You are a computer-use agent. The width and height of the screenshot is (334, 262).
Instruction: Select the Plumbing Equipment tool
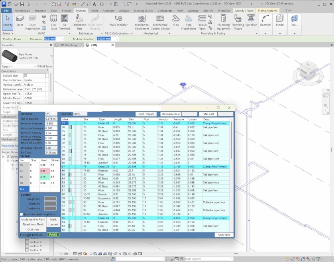224,22
